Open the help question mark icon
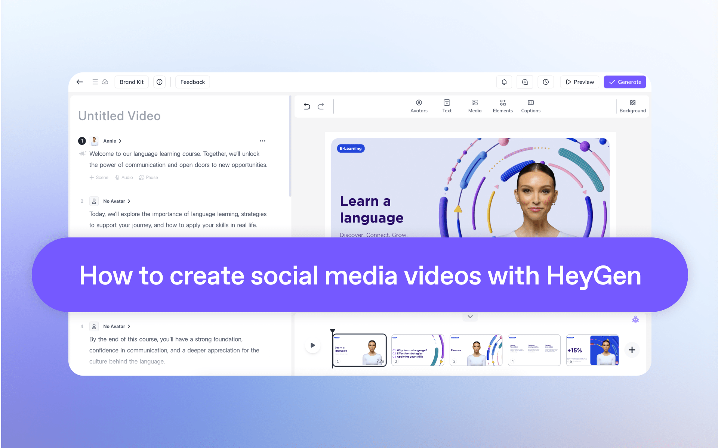Viewport: 718px width, 448px height. pyautogui.click(x=160, y=82)
